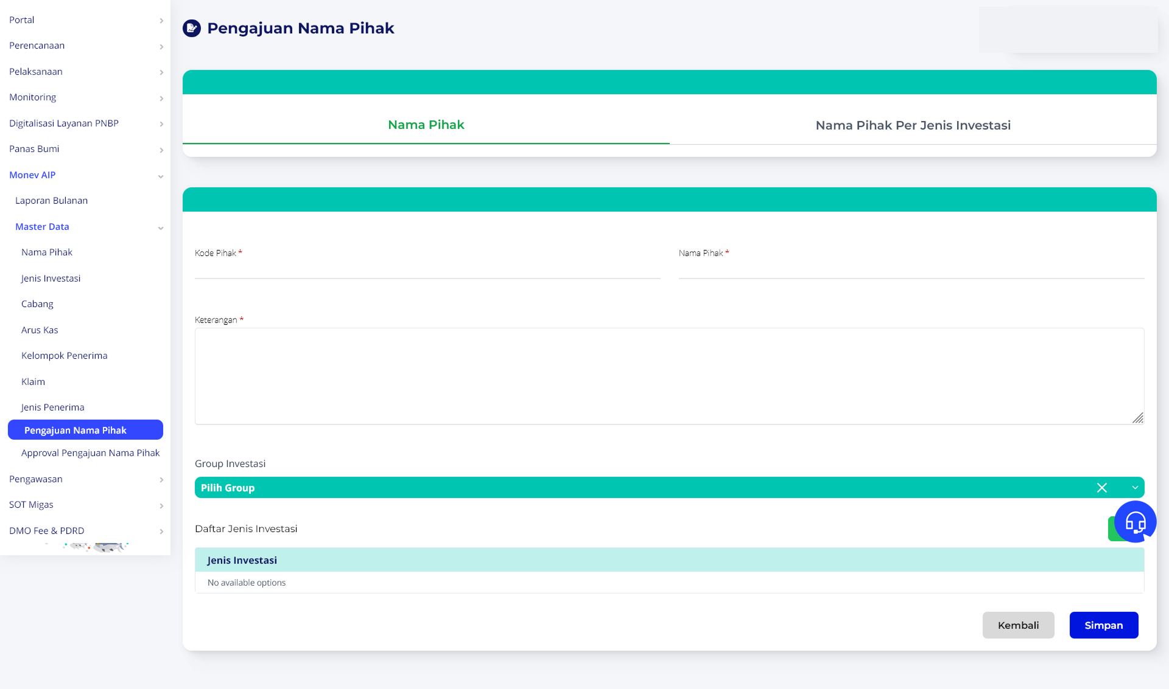The height and width of the screenshot is (689, 1169).
Task: Collapse the Monev AIP menu chevron
Action: click(x=161, y=176)
